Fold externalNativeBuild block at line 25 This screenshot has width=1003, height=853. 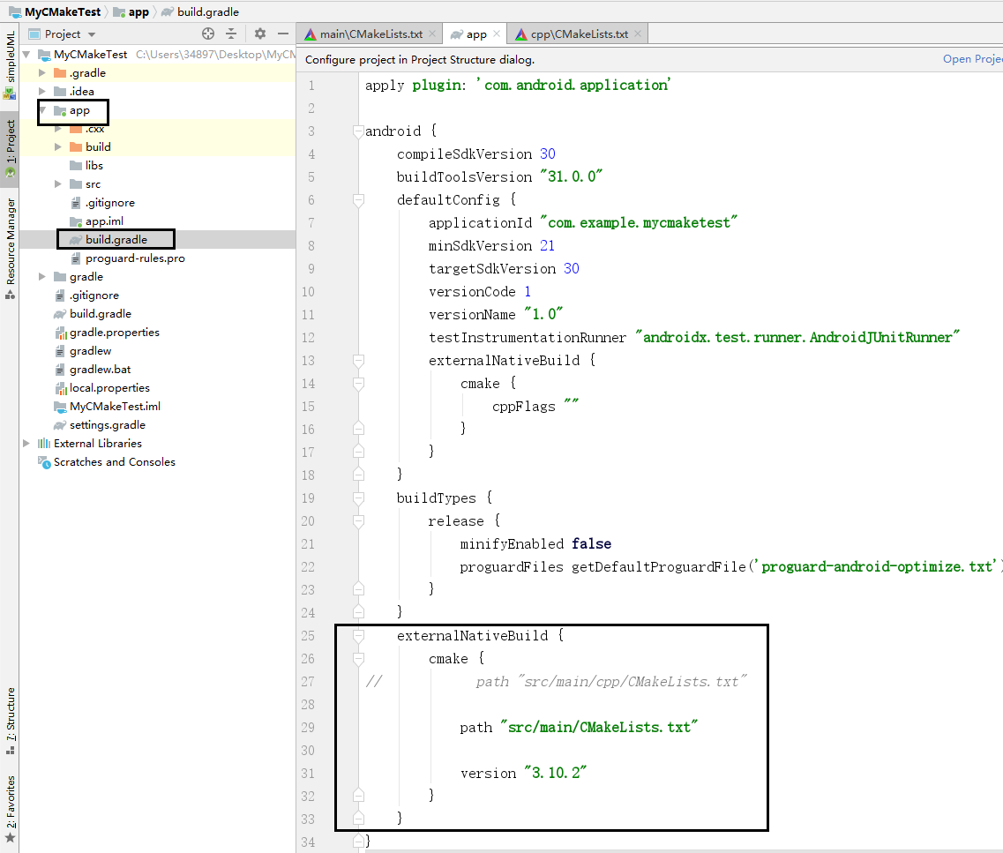click(358, 636)
